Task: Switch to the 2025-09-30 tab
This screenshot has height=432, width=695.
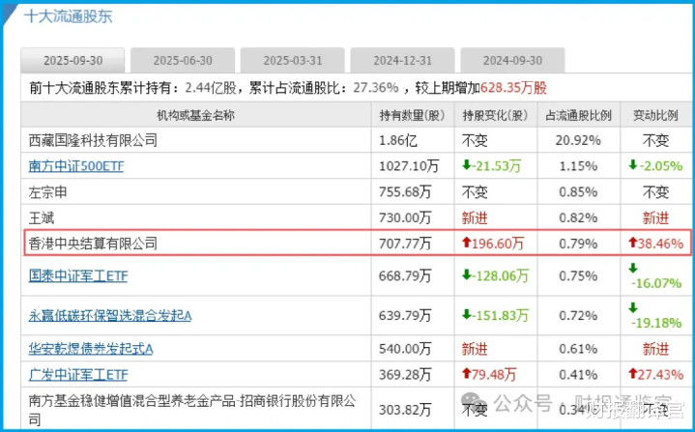Action: point(72,60)
